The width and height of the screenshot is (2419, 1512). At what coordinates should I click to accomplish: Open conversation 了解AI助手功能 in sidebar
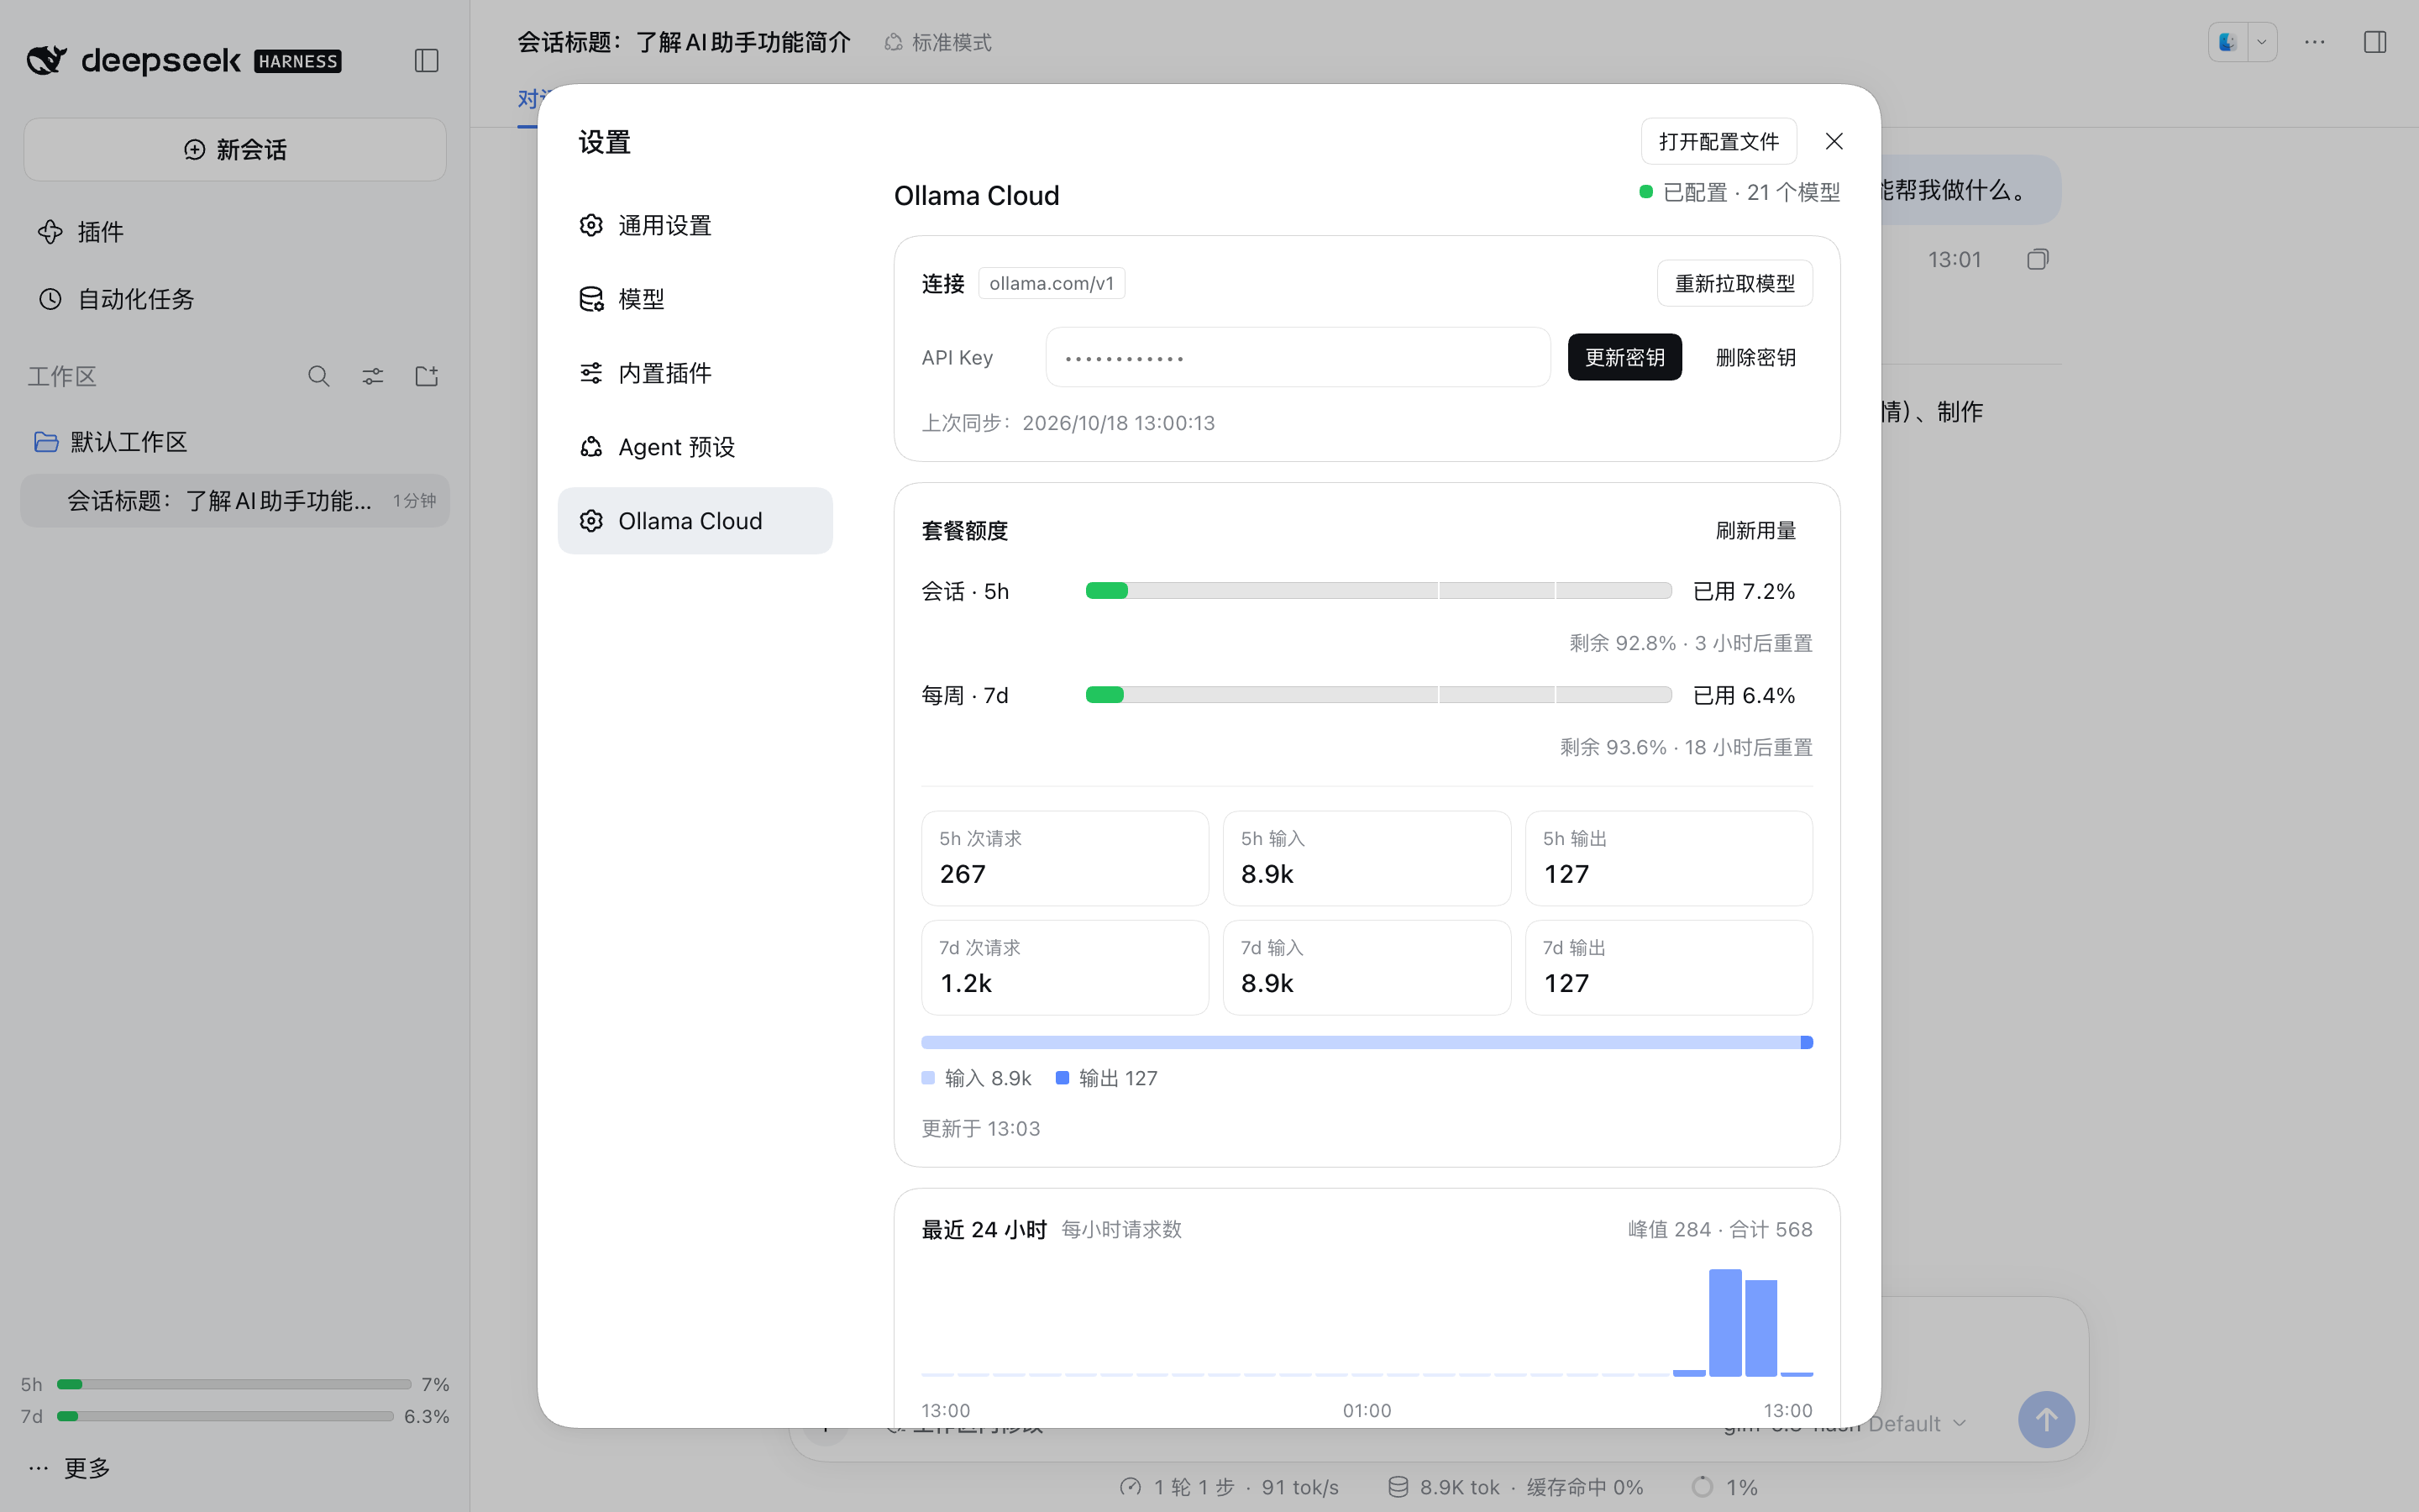tap(235, 501)
